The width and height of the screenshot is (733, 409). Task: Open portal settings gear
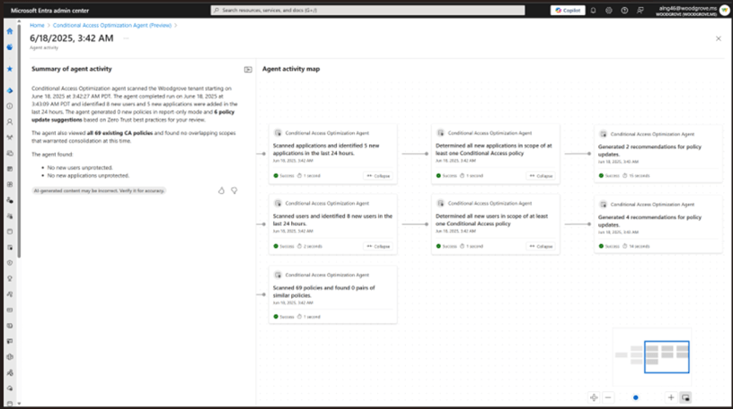tap(609, 10)
